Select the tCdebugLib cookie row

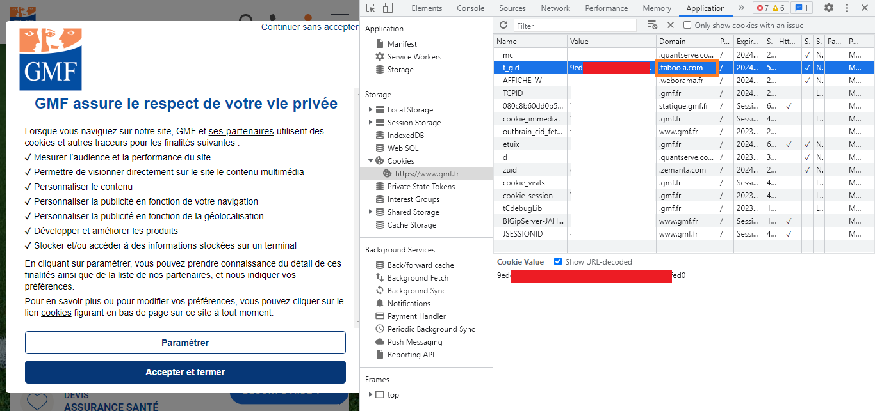[684, 208]
